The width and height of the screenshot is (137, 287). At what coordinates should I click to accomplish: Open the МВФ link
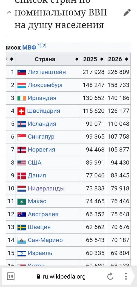click(x=29, y=48)
